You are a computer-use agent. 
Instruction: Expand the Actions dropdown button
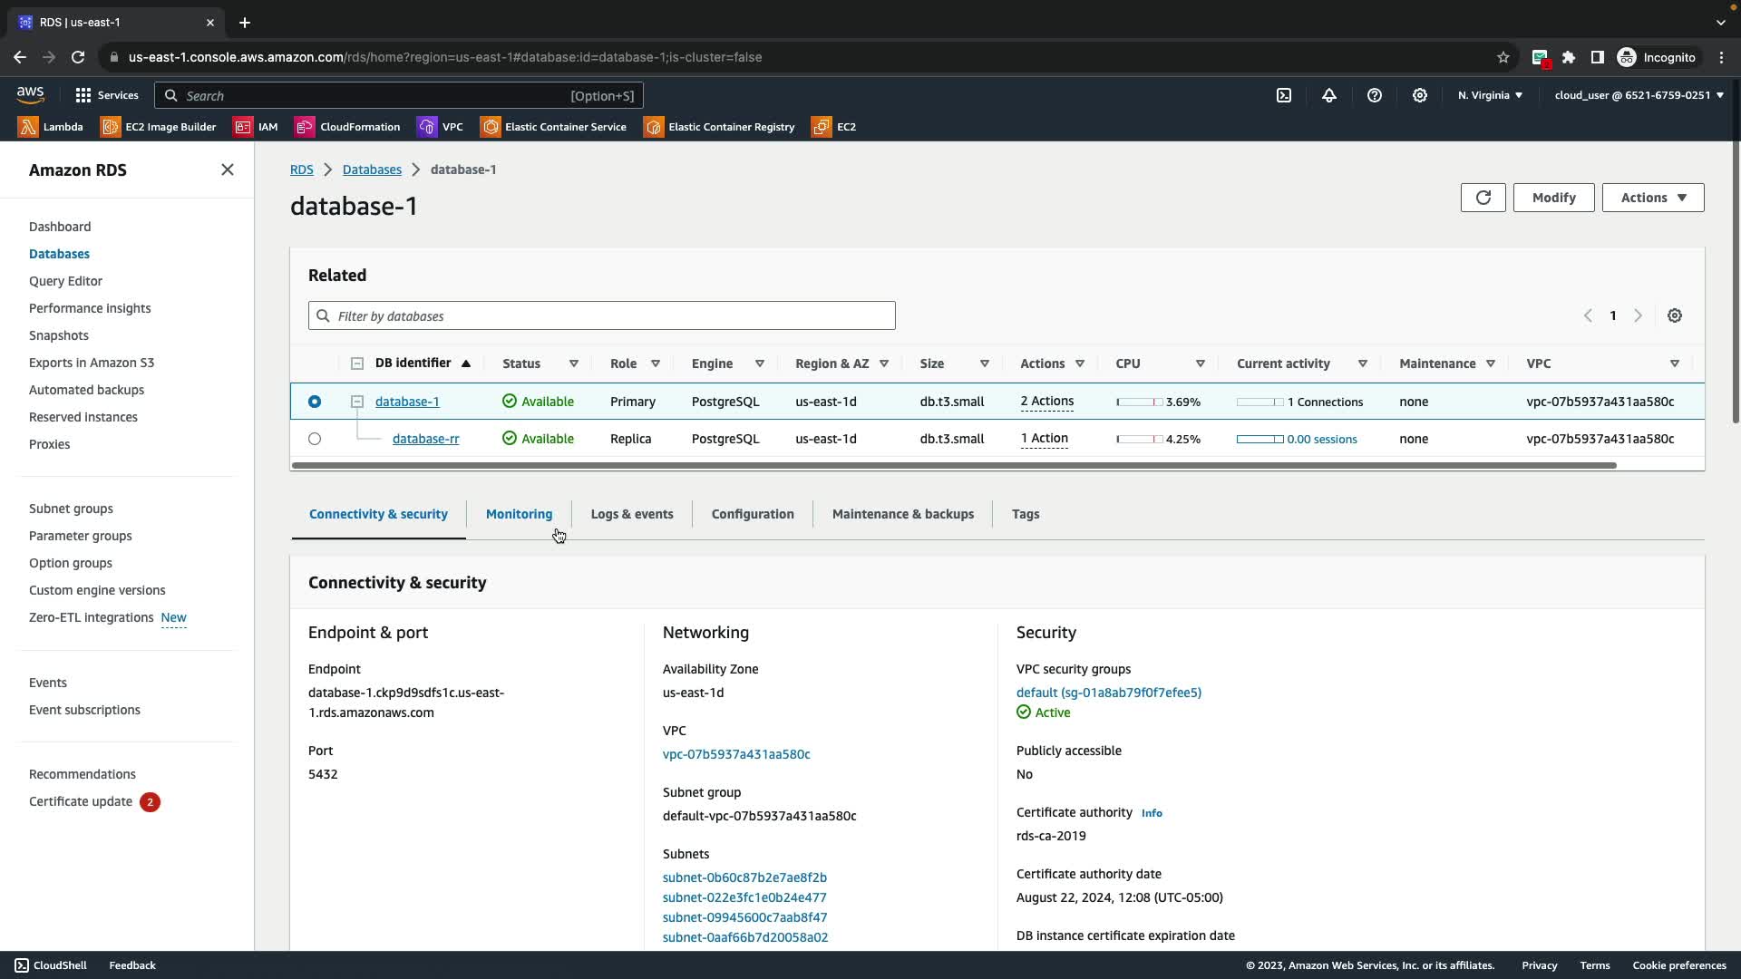point(1652,198)
